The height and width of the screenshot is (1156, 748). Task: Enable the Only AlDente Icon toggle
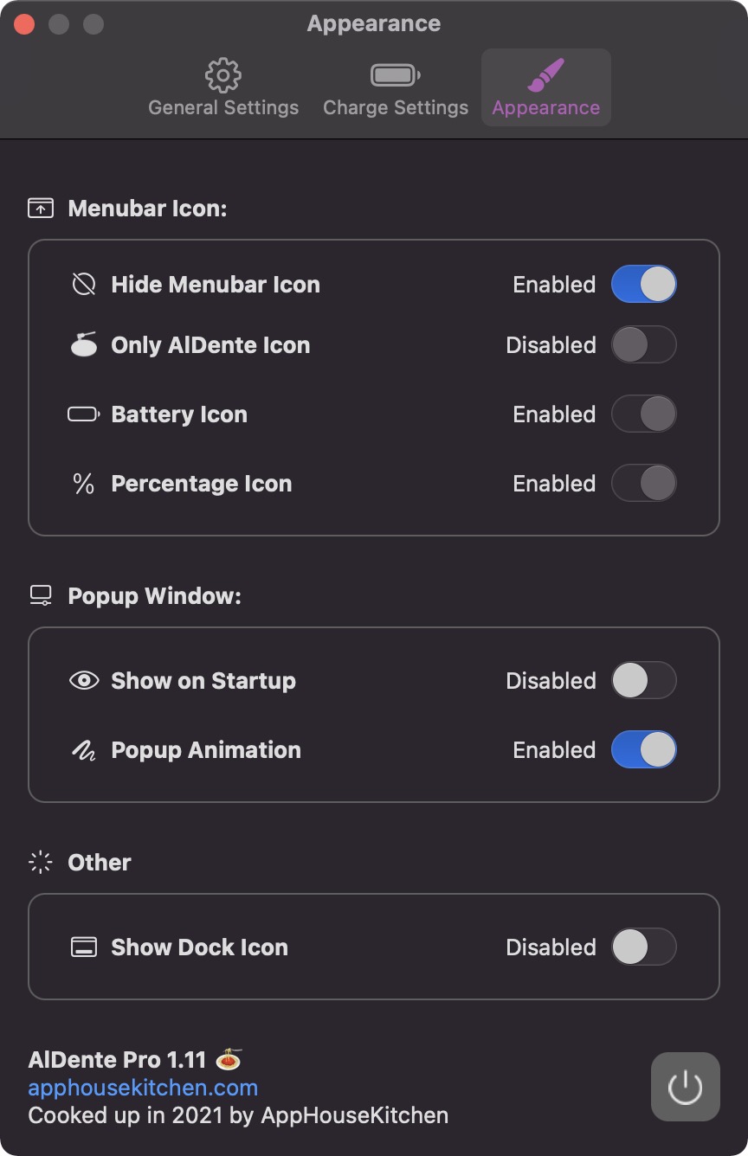[x=643, y=345]
